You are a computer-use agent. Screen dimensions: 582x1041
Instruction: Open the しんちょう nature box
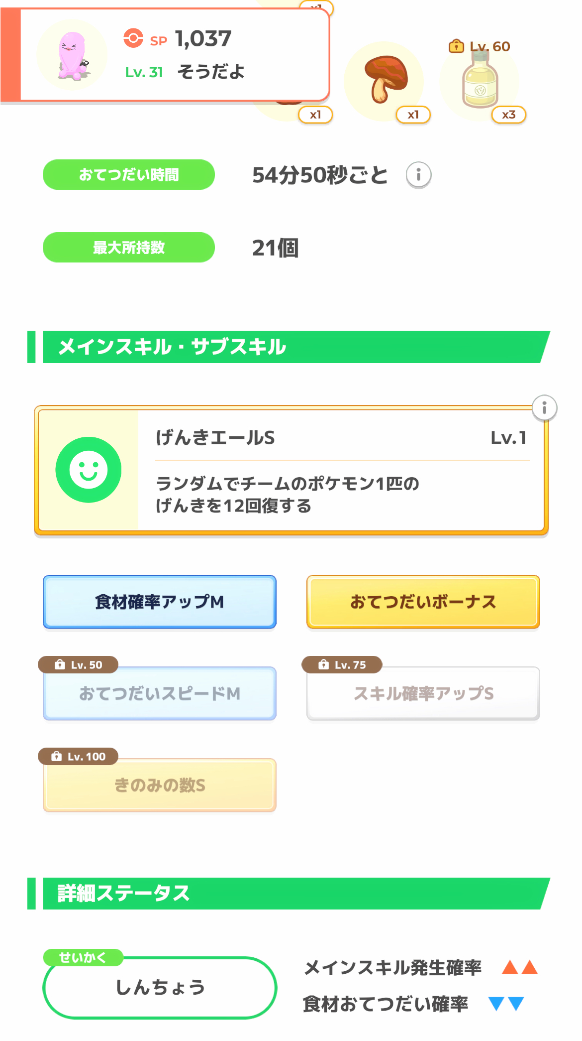coord(160,987)
